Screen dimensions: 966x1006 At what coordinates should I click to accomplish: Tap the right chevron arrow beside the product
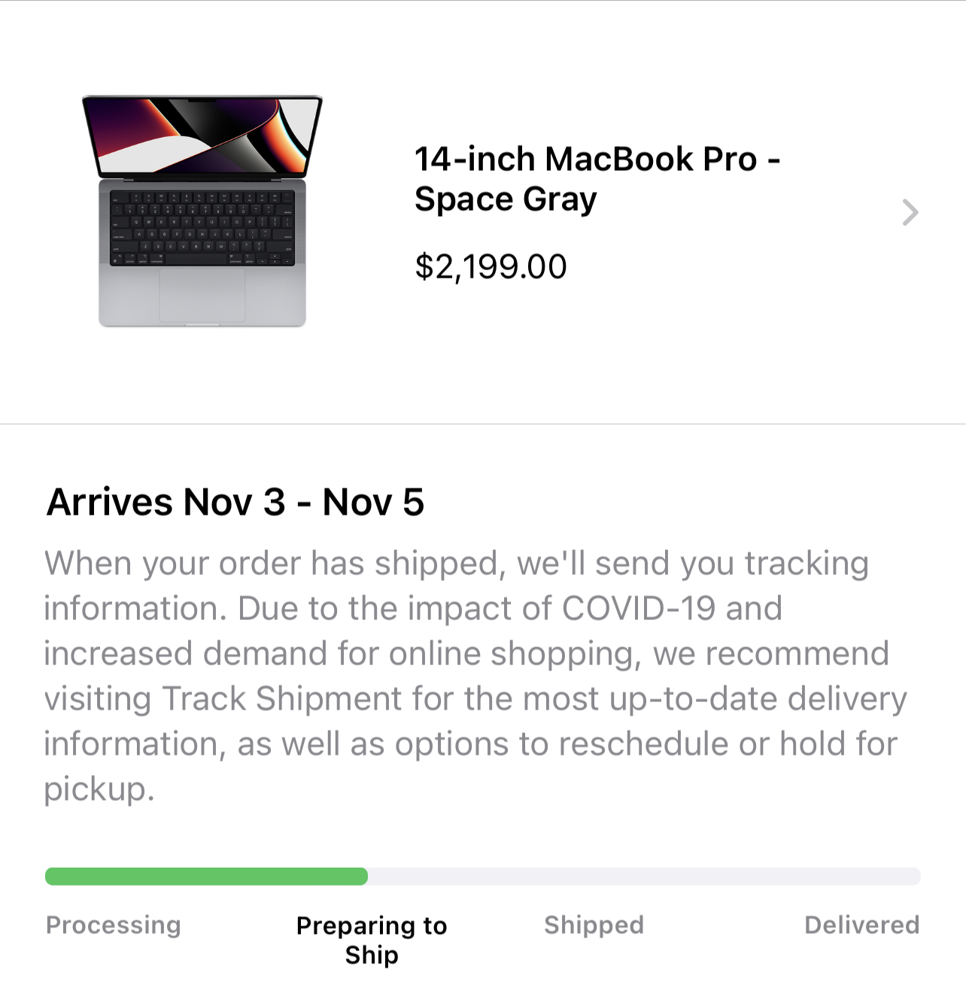[x=910, y=212]
